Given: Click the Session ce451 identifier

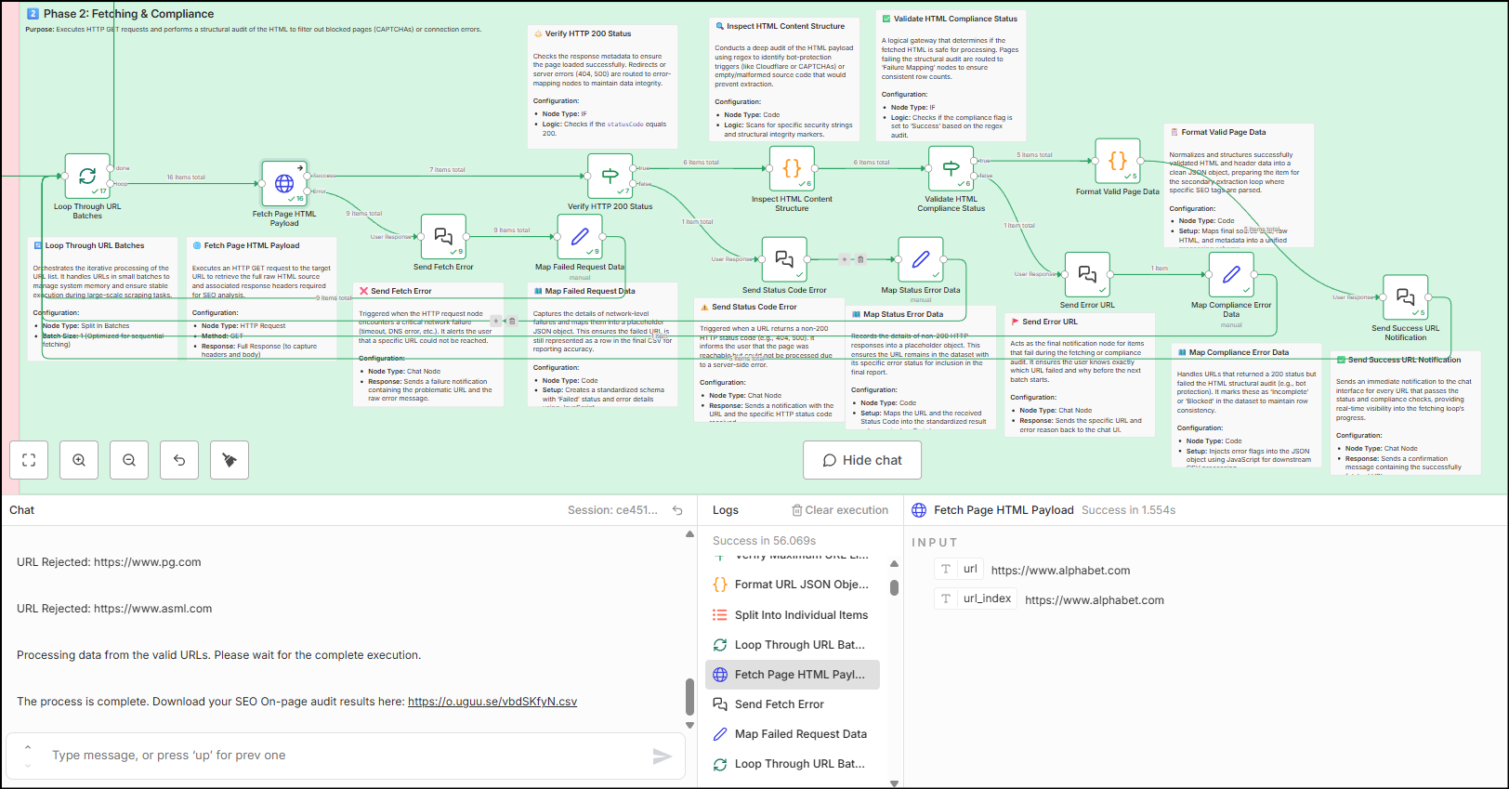Looking at the screenshot, I should pos(612,510).
